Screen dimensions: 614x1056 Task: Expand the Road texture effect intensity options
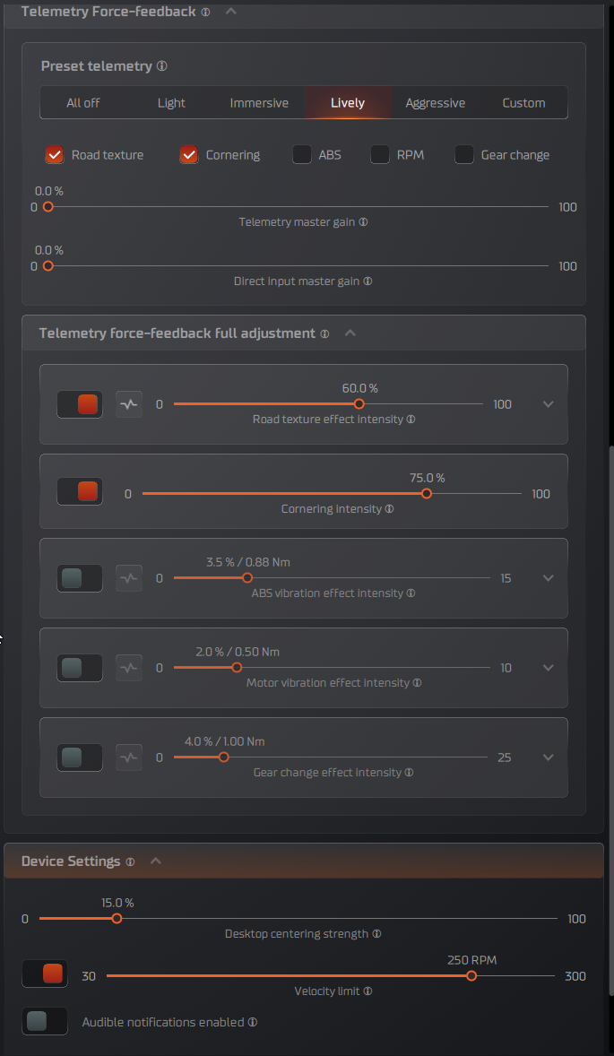[x=549, y=404]
